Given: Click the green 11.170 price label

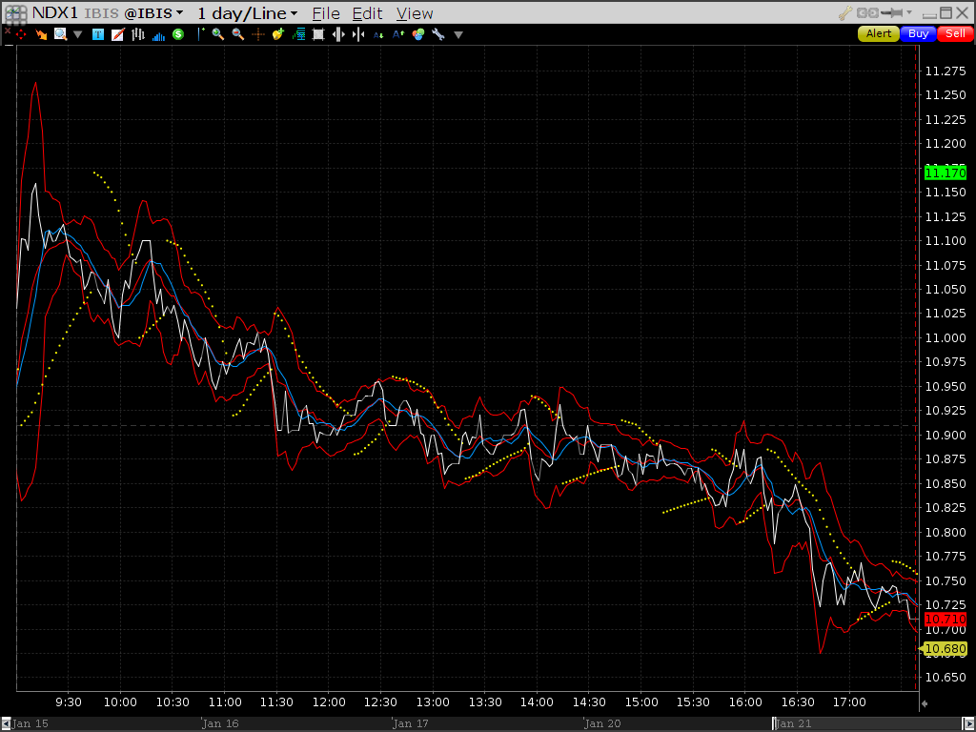Looking at the screenshot, I should coord(945,173).
